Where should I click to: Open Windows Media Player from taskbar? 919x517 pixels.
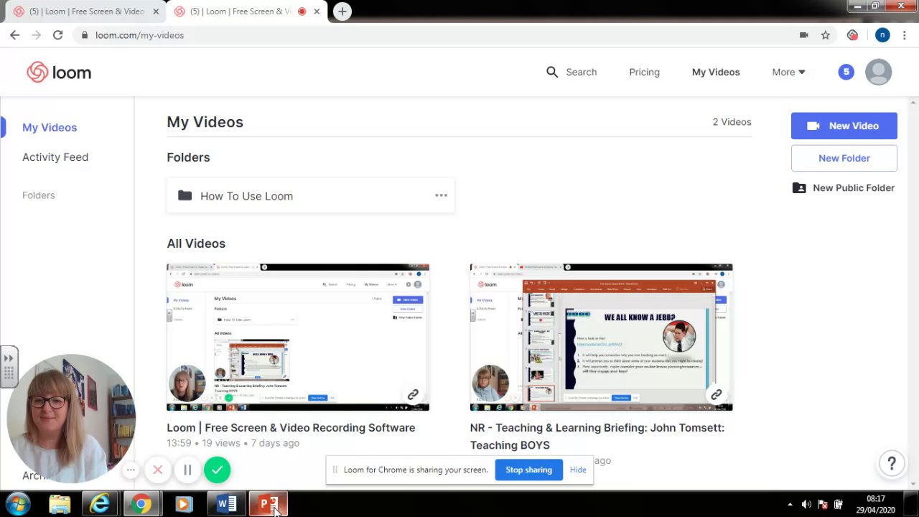(183, 504)
